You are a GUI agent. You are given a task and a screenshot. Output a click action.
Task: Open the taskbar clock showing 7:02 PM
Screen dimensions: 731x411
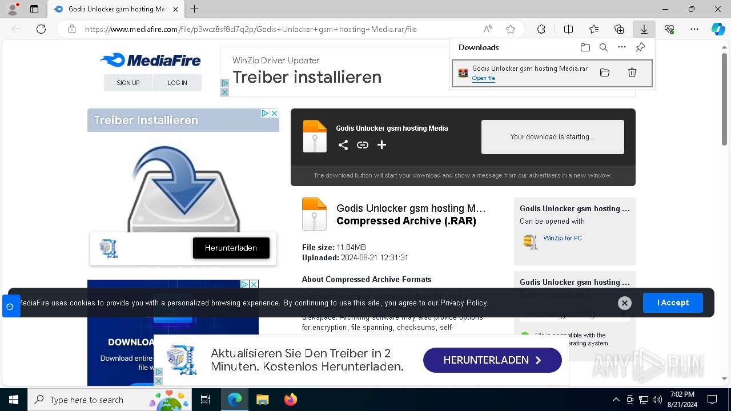point(682,400)
